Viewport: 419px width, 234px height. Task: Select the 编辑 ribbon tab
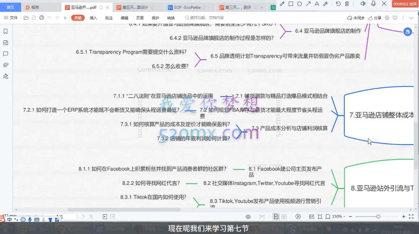click(x=124, y=18)
